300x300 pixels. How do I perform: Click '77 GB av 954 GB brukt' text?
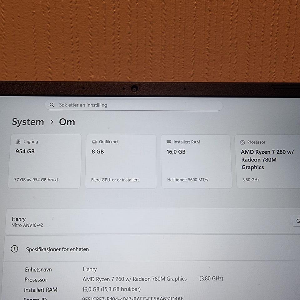click(36, 180)
